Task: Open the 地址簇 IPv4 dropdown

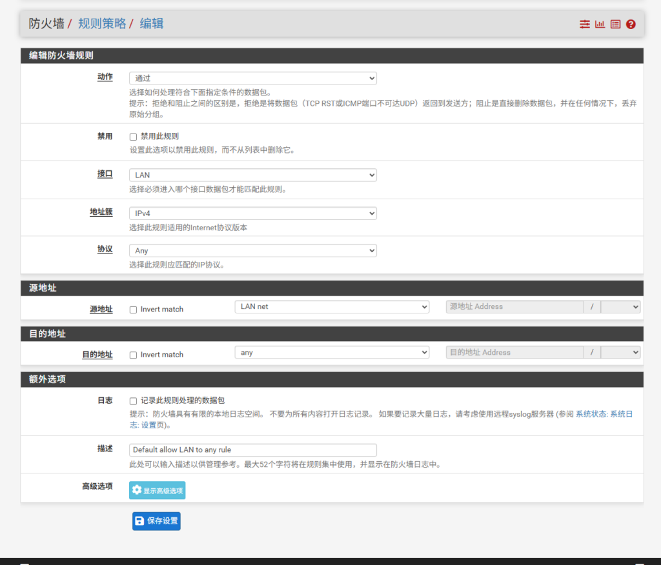Action: pos(252,213)
